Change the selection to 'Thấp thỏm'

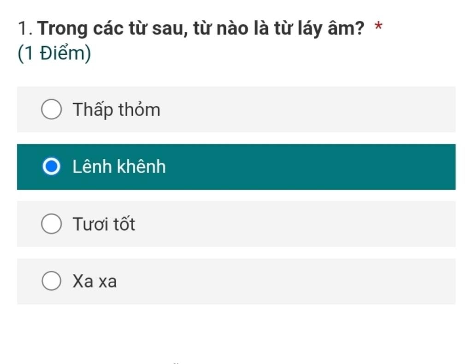click(52, 109)
